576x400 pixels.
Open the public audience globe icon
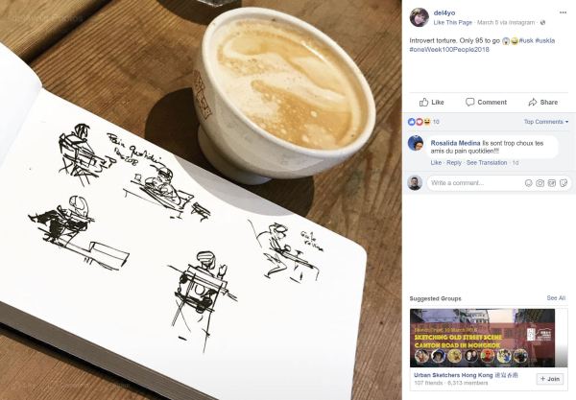point(542,22)
